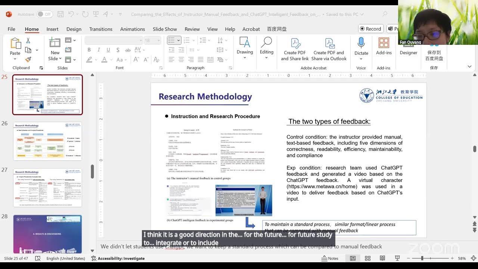This screenshot has height=269, width=478.
Task: Apply underline formatting
Action: [x=108, y=50]
